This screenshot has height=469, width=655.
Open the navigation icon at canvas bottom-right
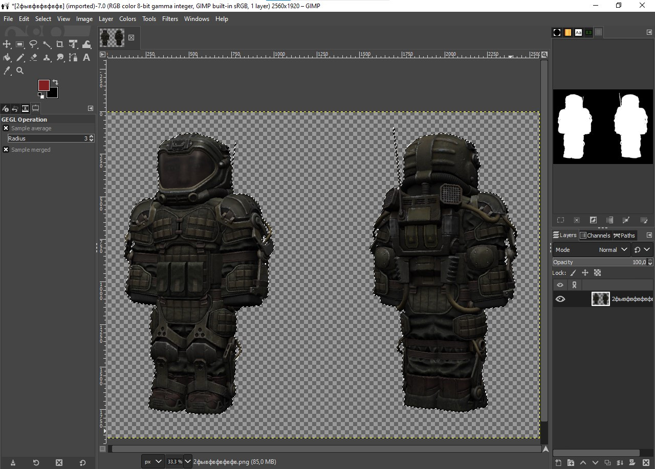tap(545, 449)
